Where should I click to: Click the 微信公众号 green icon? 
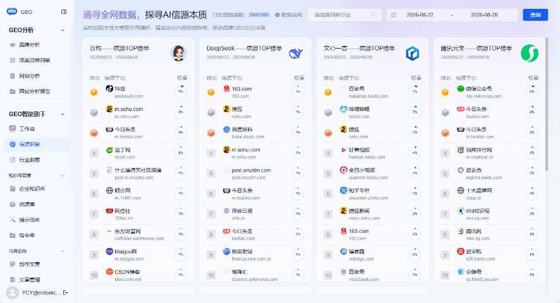click(x=461, y=88)
